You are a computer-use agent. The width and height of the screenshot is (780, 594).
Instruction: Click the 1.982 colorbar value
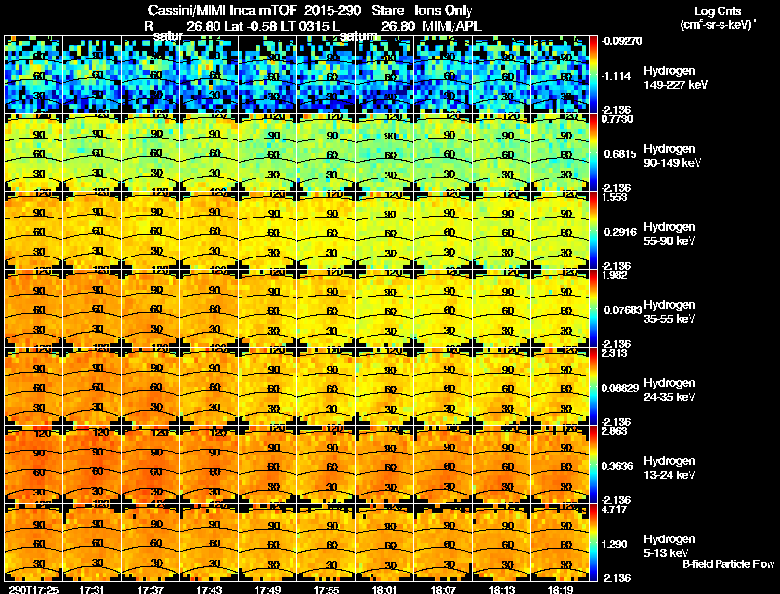(614, 276)
